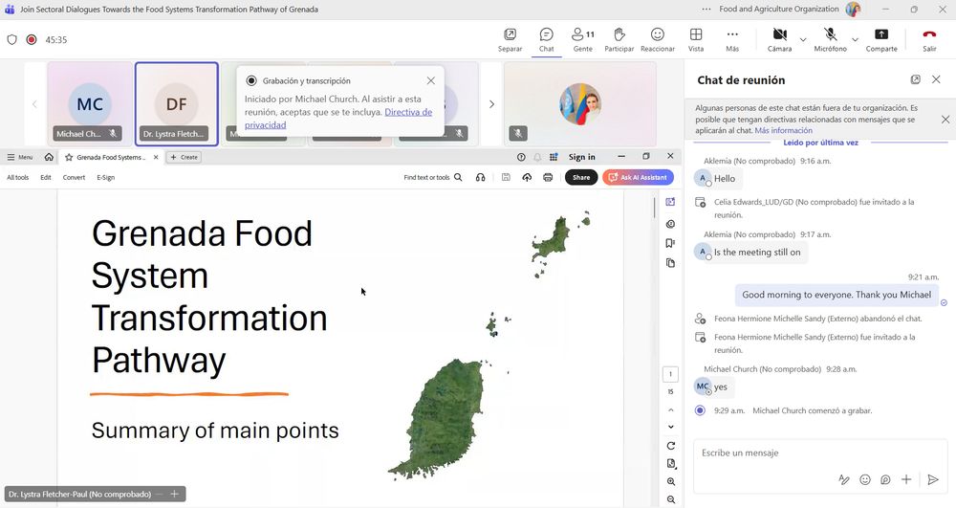Open the Más options menu
Image resolution: width=956 pixels, height=508 pixels.
click(x=732, y=40)
